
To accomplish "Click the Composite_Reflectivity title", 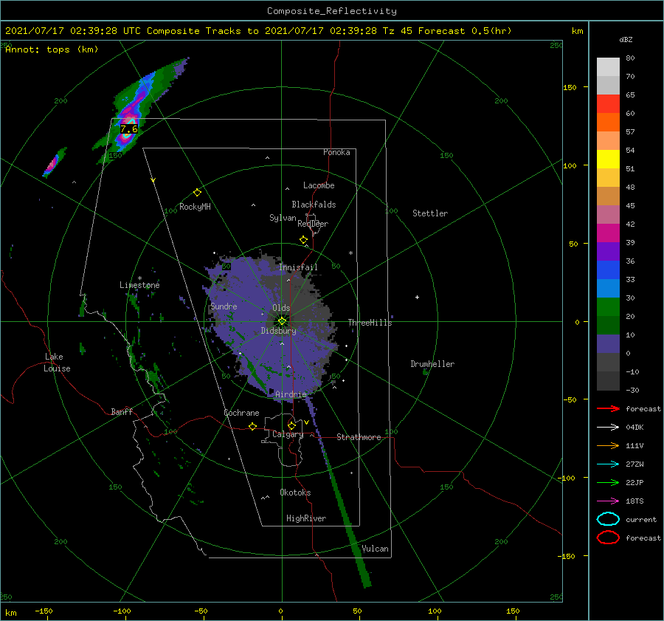I will (332, 11).
